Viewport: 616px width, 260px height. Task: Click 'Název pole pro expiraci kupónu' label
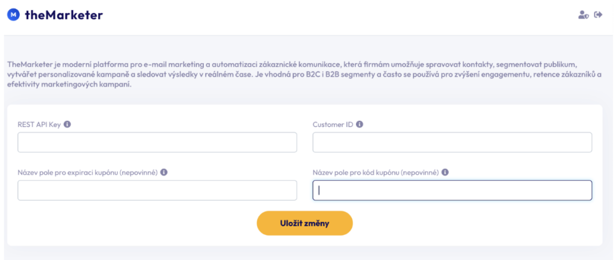pyautogui.click(x=87, y=172)
